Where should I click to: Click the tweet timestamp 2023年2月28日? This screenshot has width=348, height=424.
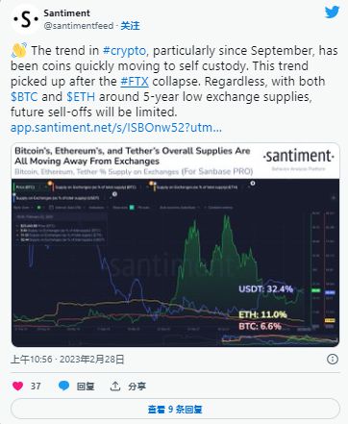tap(91, 360)
